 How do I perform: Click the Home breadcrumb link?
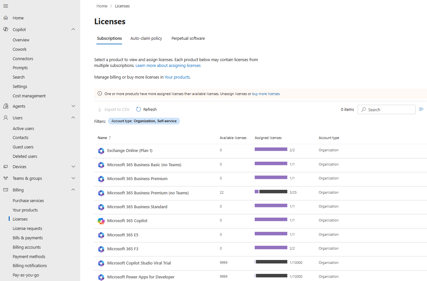(x=102, y=6)
